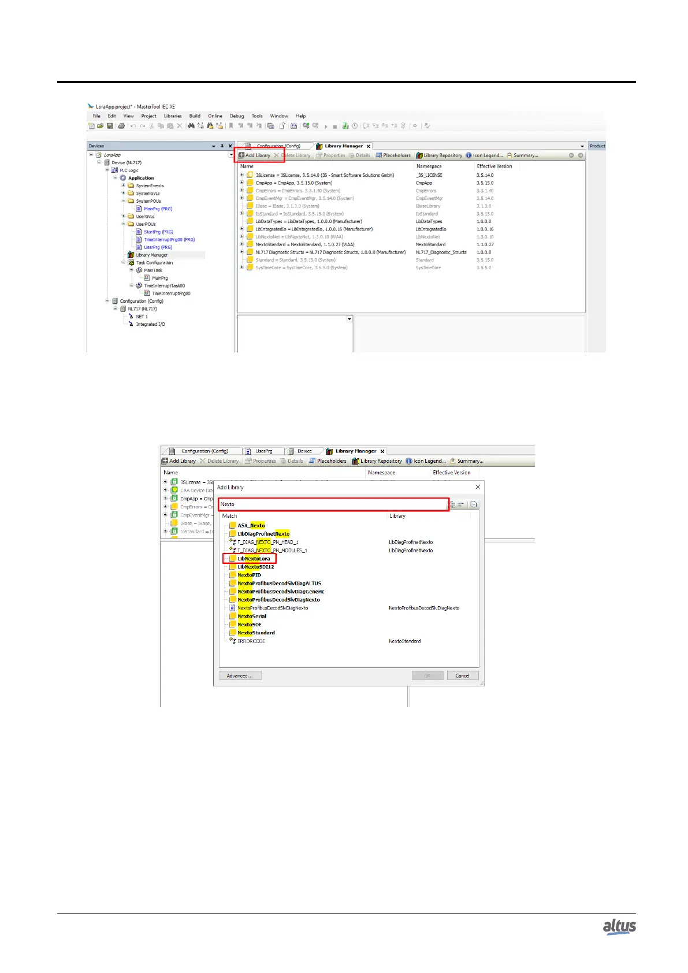This screenshot has width=688, height=973.
Task: Open the Debug menu
Action: pyautogui.click(x=237, y=116)
